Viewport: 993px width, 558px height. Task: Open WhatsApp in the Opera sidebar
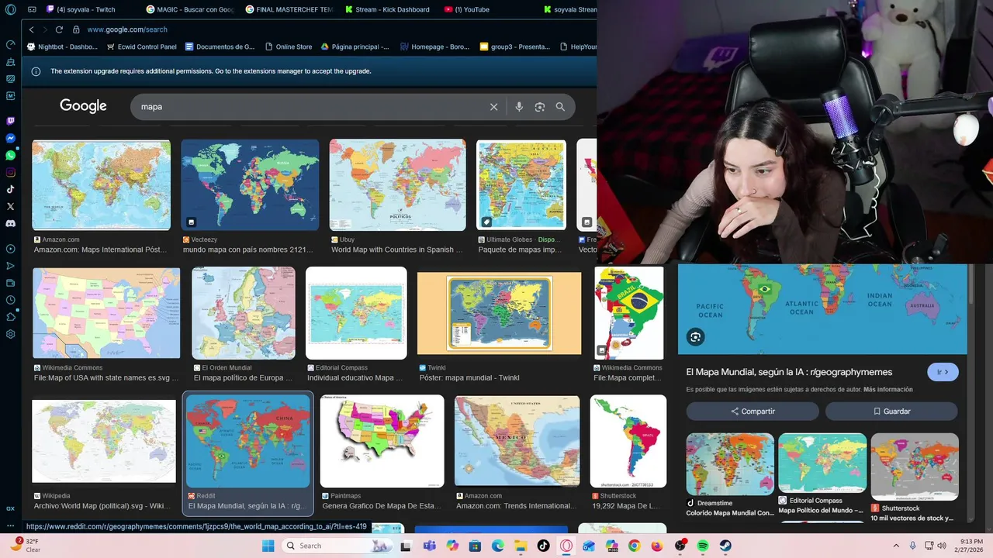pyautogui.click(x=11, y=155)
